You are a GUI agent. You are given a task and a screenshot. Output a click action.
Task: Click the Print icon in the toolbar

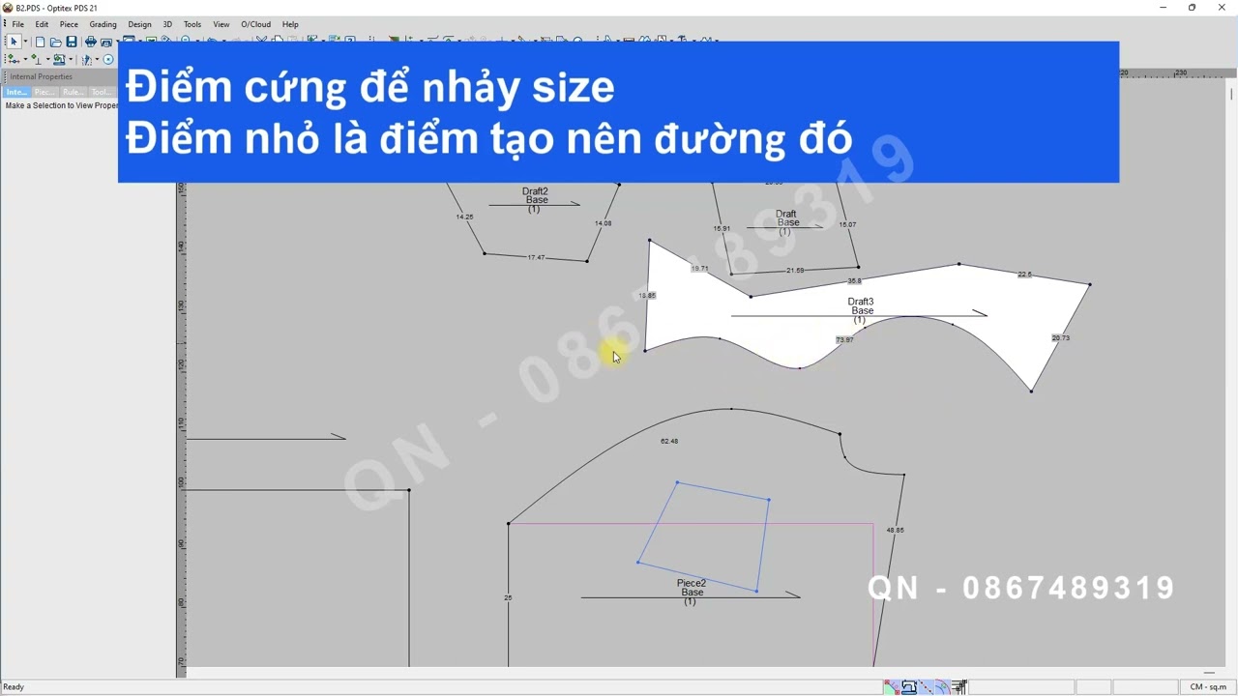click(x=91, y=42)
